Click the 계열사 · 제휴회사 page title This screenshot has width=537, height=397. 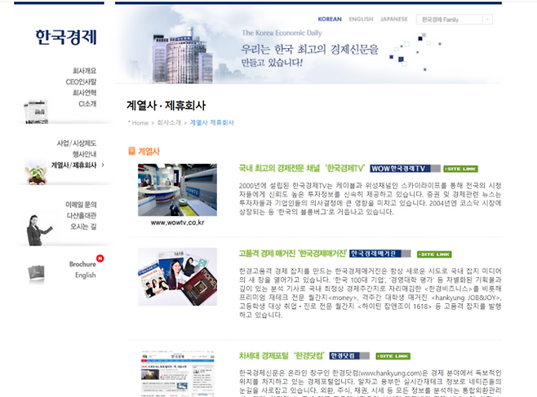(166, 105)
